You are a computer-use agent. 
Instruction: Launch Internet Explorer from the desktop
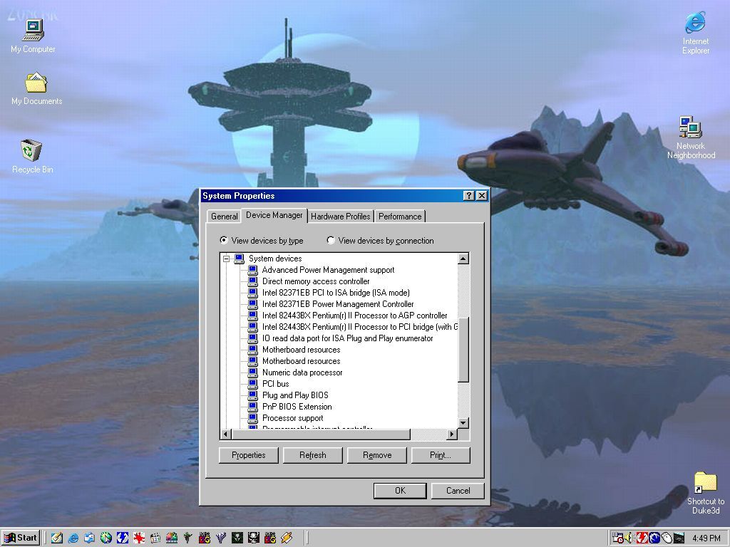695,24
